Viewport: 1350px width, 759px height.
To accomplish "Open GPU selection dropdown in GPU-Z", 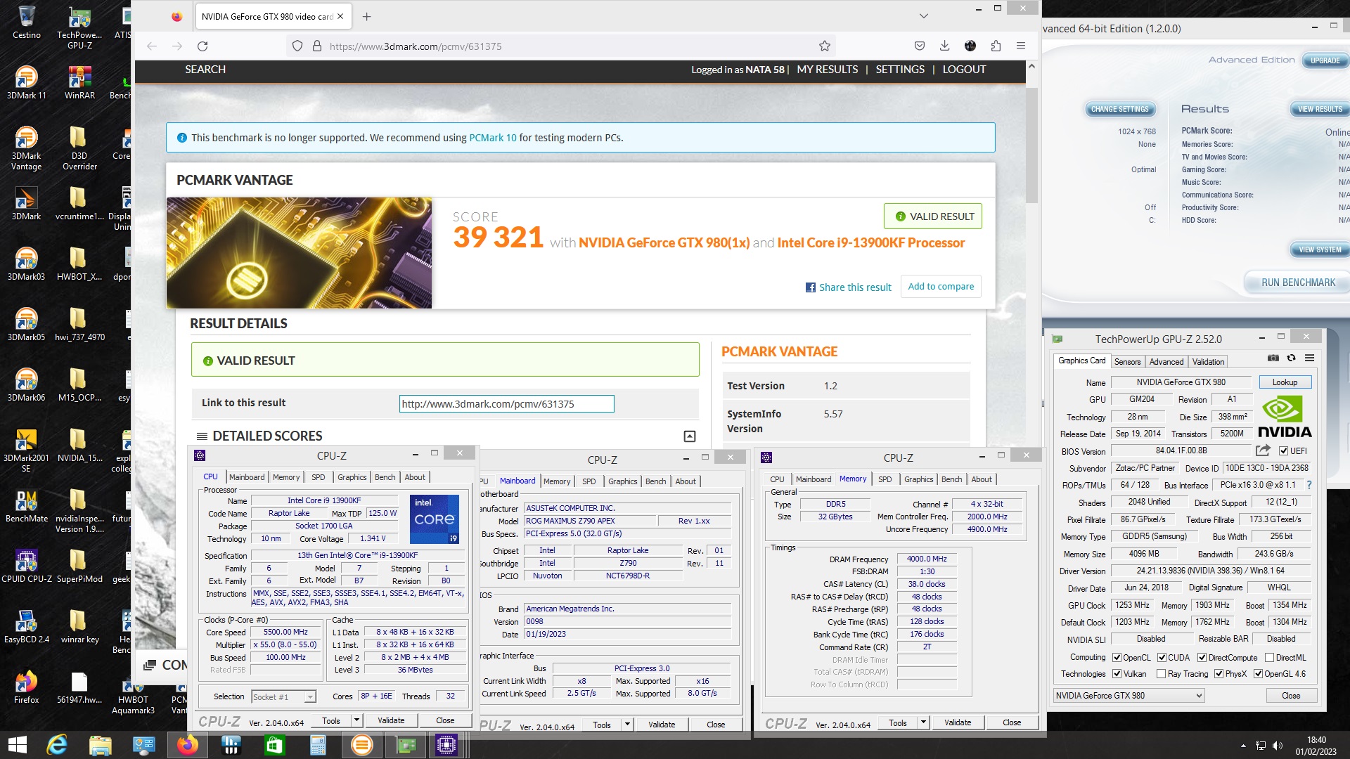I will [1129, 696].
